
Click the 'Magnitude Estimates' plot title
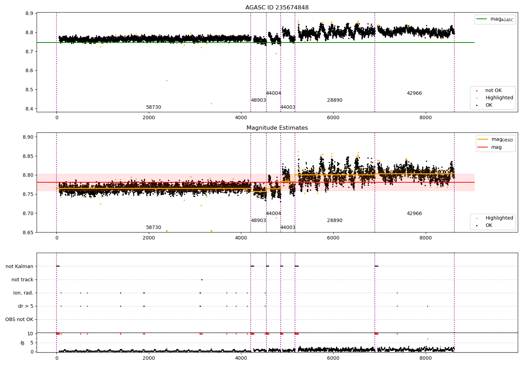coord(277,128)
